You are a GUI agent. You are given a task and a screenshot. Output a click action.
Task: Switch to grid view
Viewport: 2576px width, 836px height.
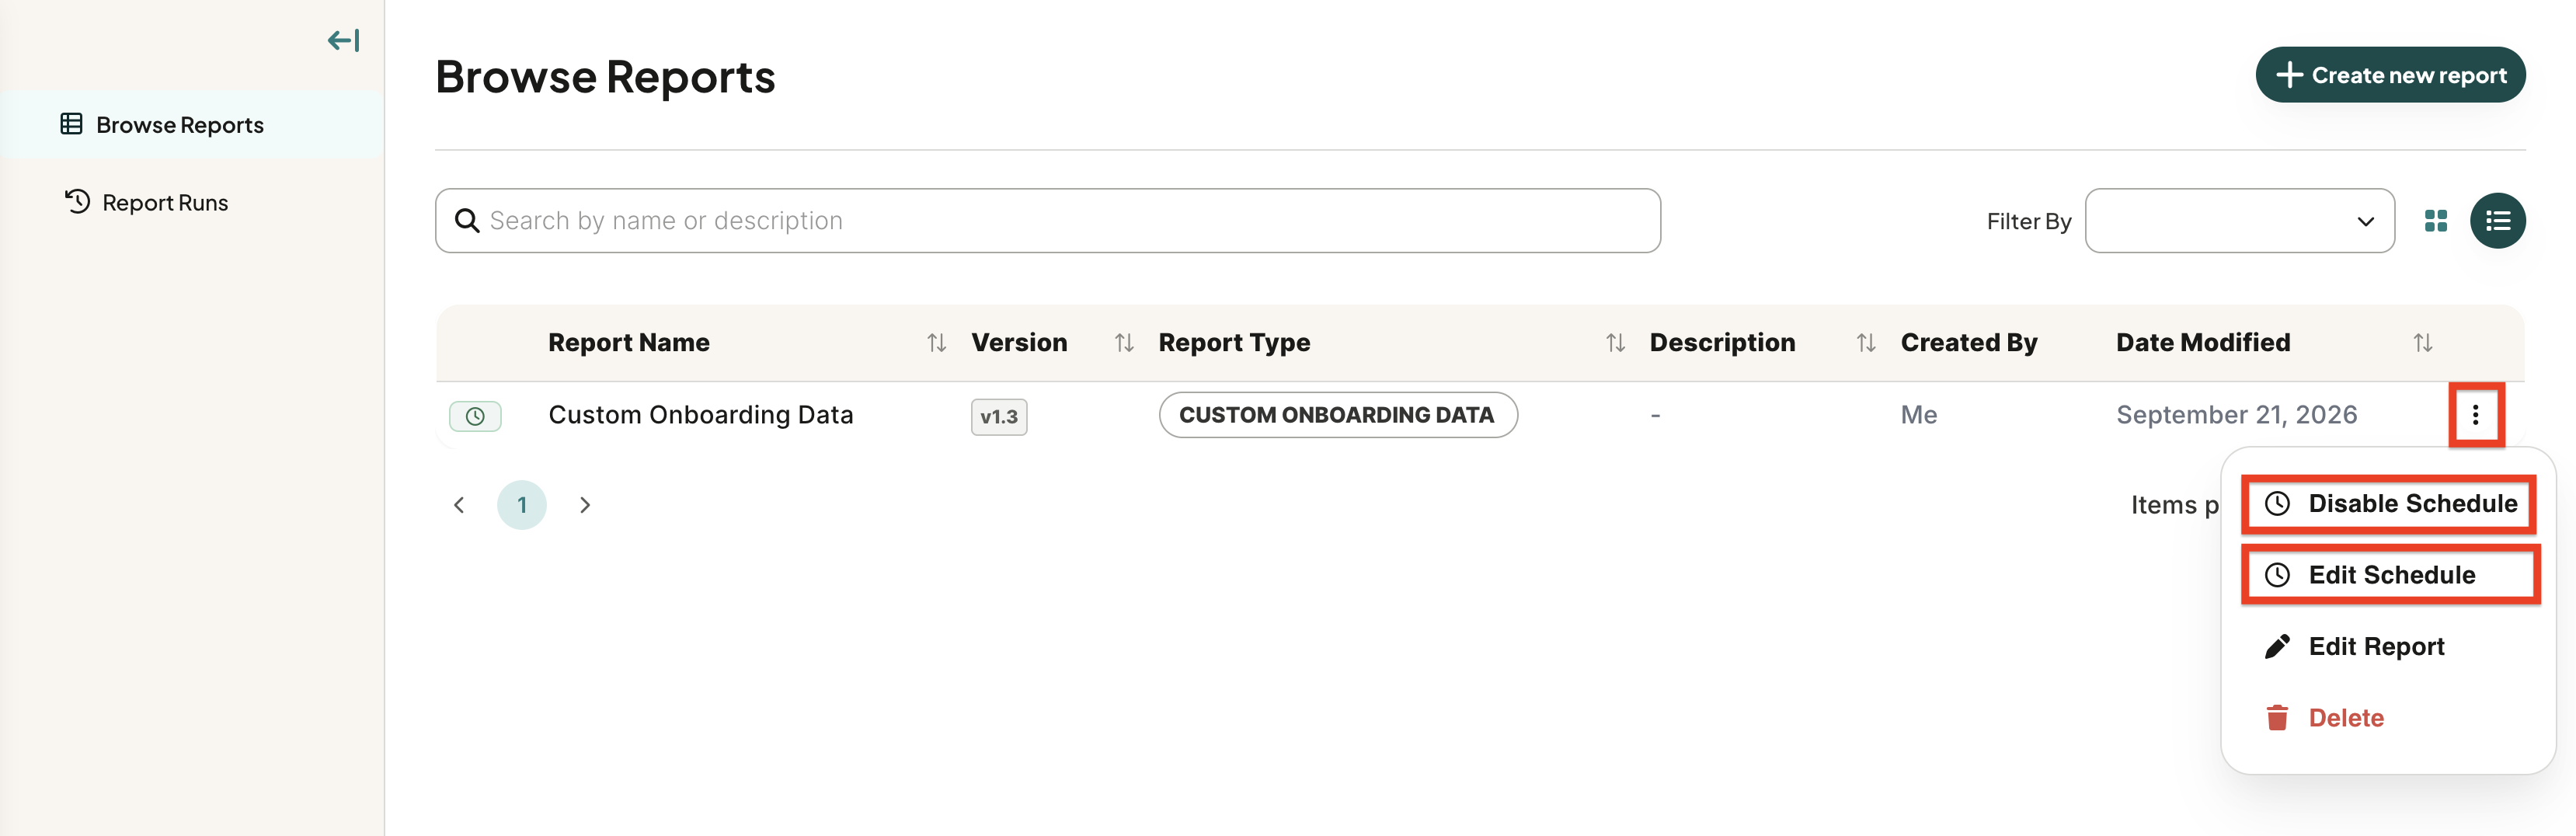pos(2436,221)
